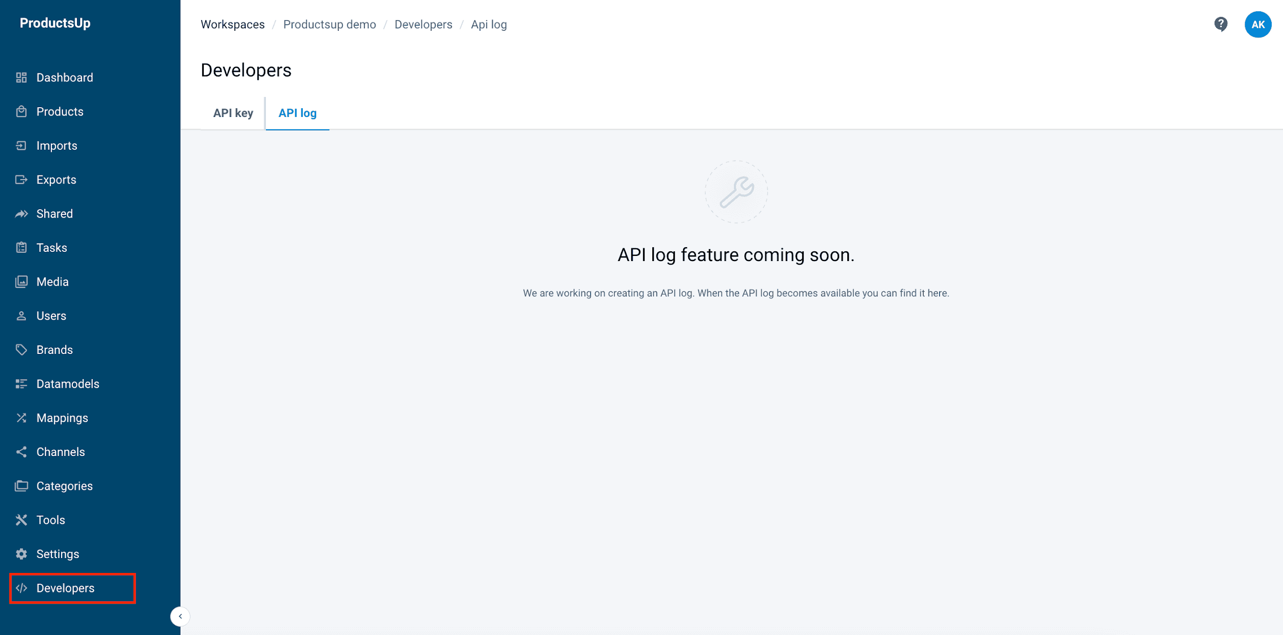Go to Productsup demo breadcrumb
This screenshot has height=635, width=1283.
coord(329,25)
